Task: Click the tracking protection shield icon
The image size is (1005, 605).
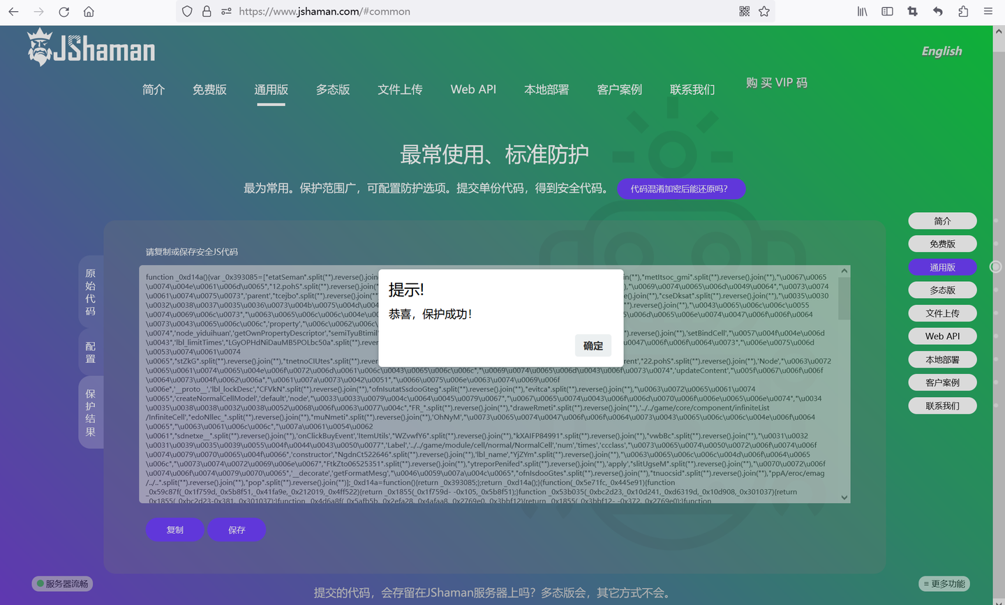Action: [187, 12]
